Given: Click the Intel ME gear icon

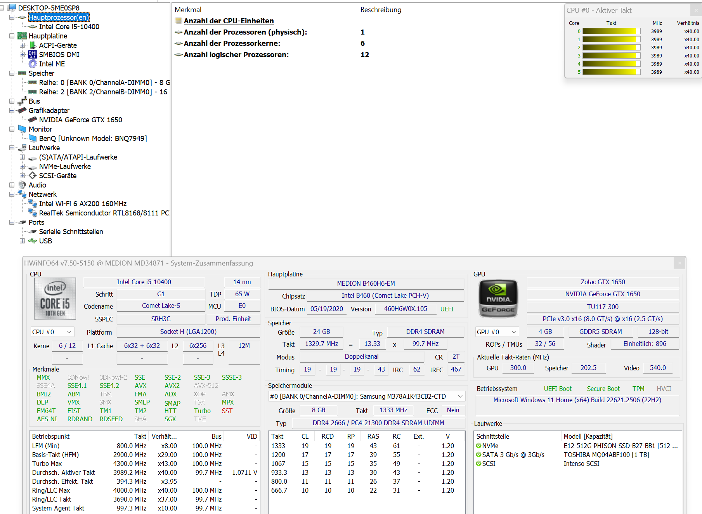Looking at the screenshot, I should pyautogui.click(x=33, y=64).
